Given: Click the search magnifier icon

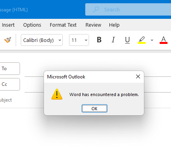Looking at the screenshot, I should point(96,9).
